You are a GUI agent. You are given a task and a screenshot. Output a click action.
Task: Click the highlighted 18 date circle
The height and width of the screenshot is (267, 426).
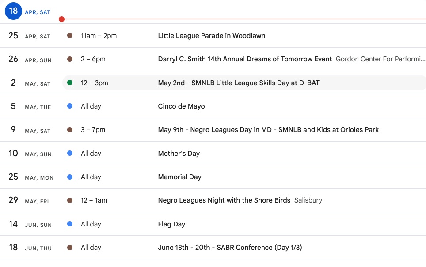click(13, 11)
